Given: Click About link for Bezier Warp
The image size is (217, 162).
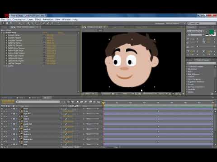Looking at the screenshot, I should (x=61, y=33).
